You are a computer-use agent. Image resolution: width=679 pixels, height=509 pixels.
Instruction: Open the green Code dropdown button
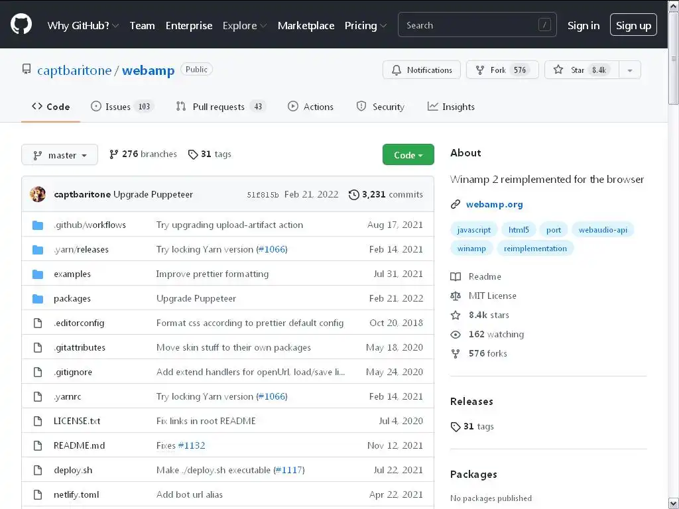[x=408, y=154]
